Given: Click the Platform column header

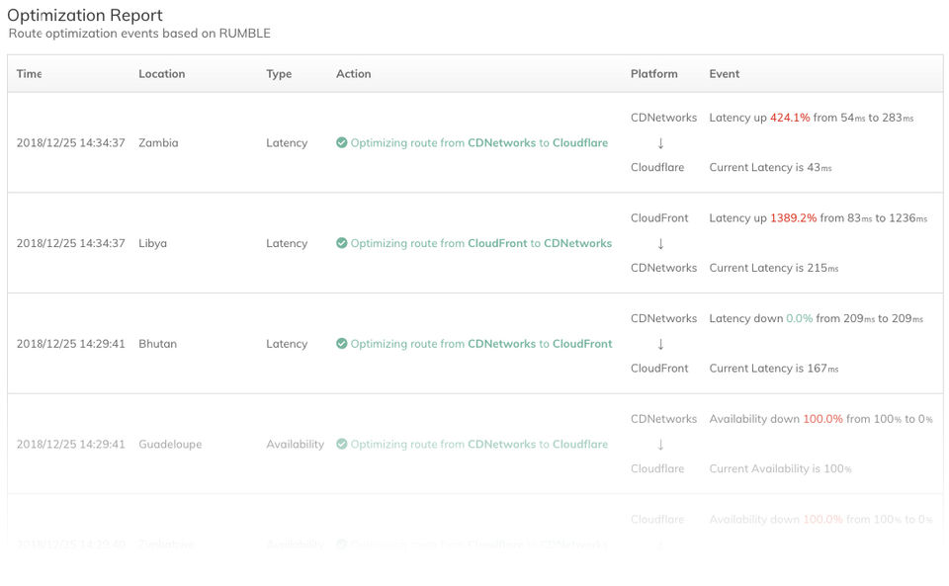Looking at the screenshot, I should (x=654, y=74).
